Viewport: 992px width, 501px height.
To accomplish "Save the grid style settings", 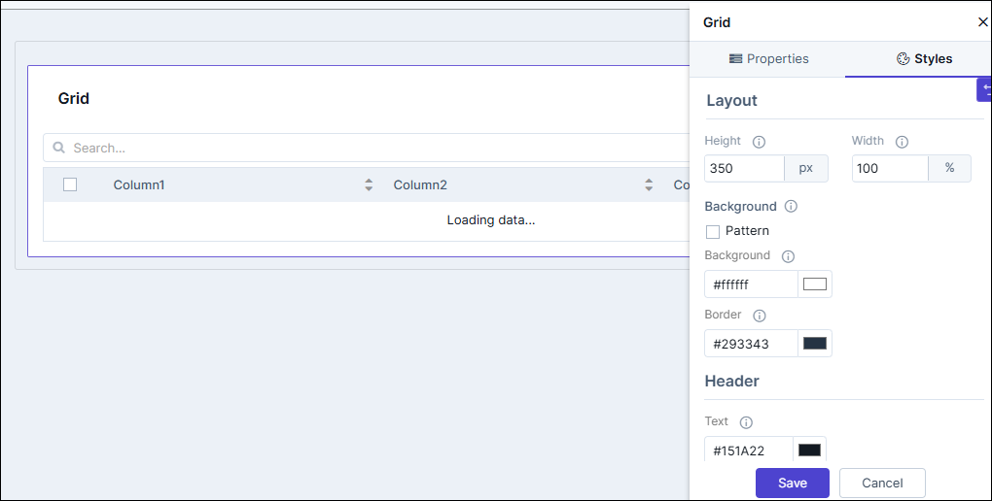I will (x=792, y=483).
